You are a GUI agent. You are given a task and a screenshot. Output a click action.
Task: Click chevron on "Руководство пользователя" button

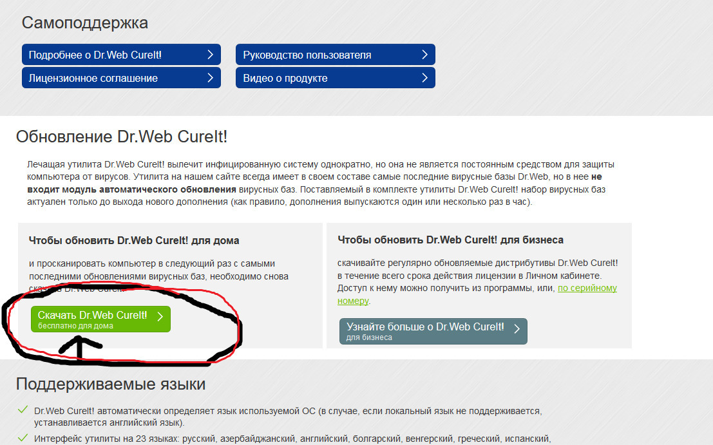424,55
